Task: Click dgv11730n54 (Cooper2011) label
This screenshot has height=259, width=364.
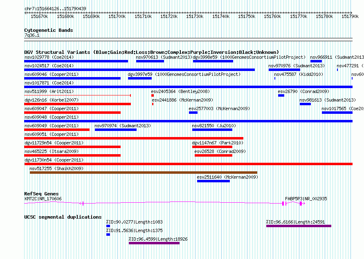Action: click(x=54, y=160)
